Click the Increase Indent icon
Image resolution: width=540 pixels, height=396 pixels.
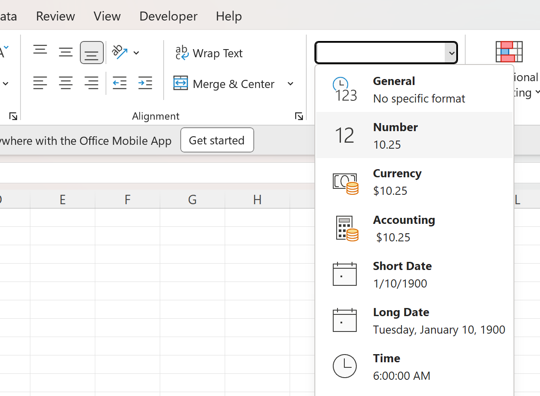click(x=145, y=83)
